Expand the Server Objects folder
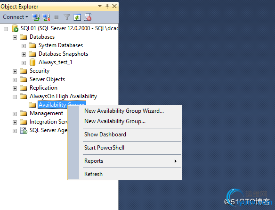 15,80
